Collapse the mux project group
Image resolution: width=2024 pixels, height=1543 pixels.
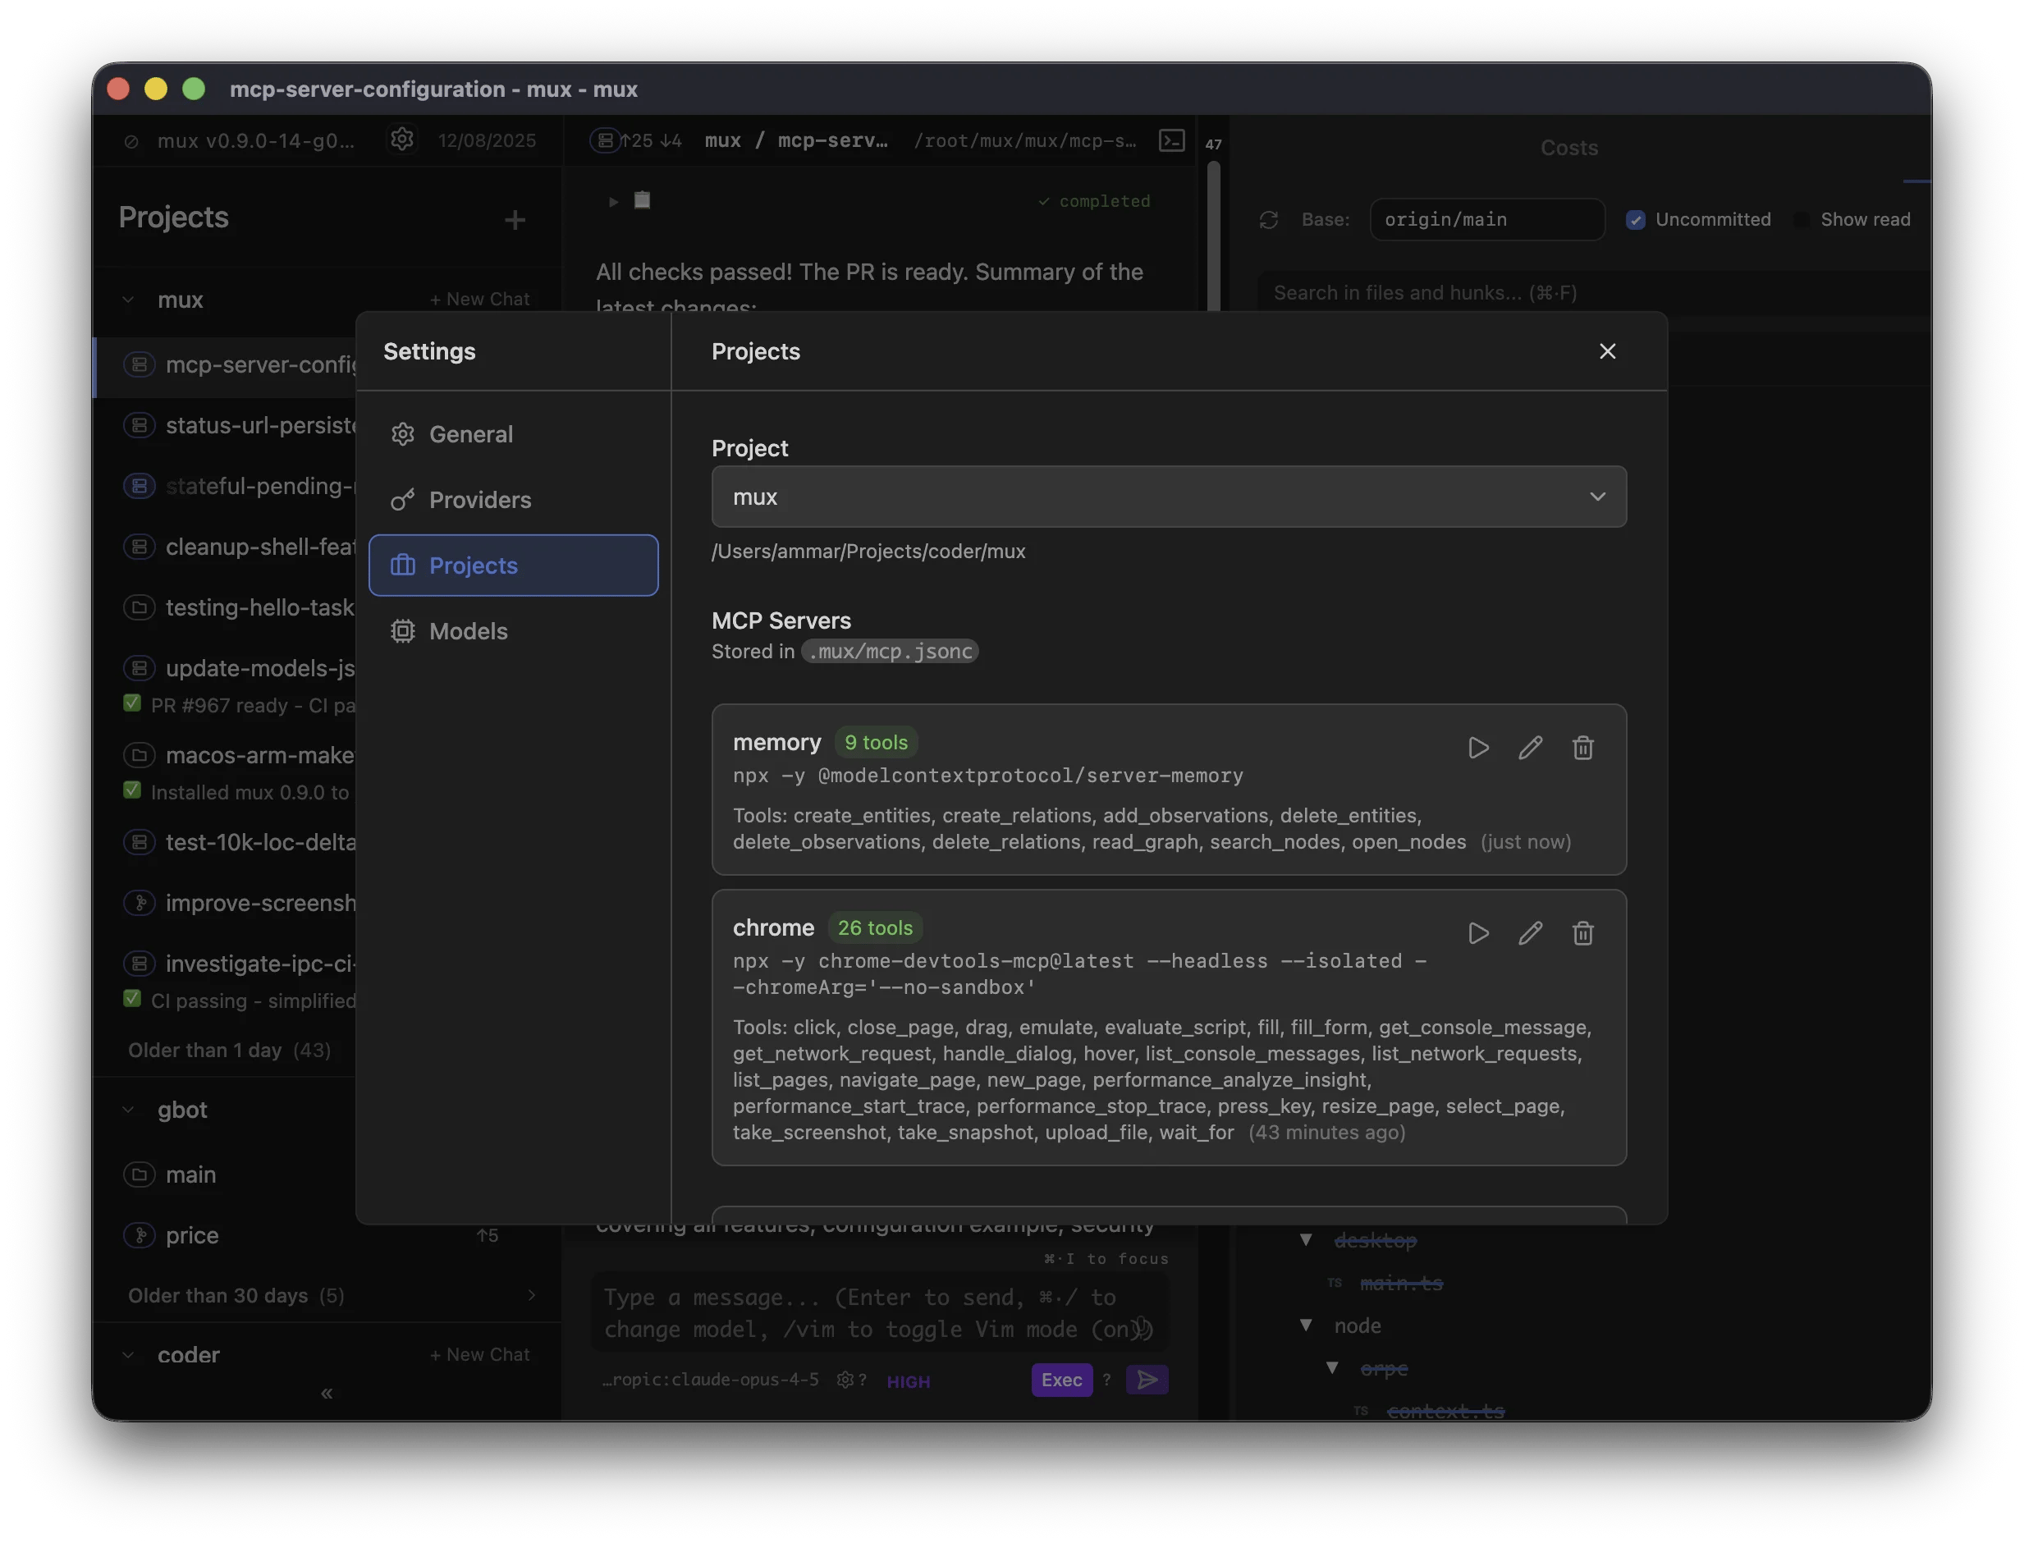pos(129,300)
